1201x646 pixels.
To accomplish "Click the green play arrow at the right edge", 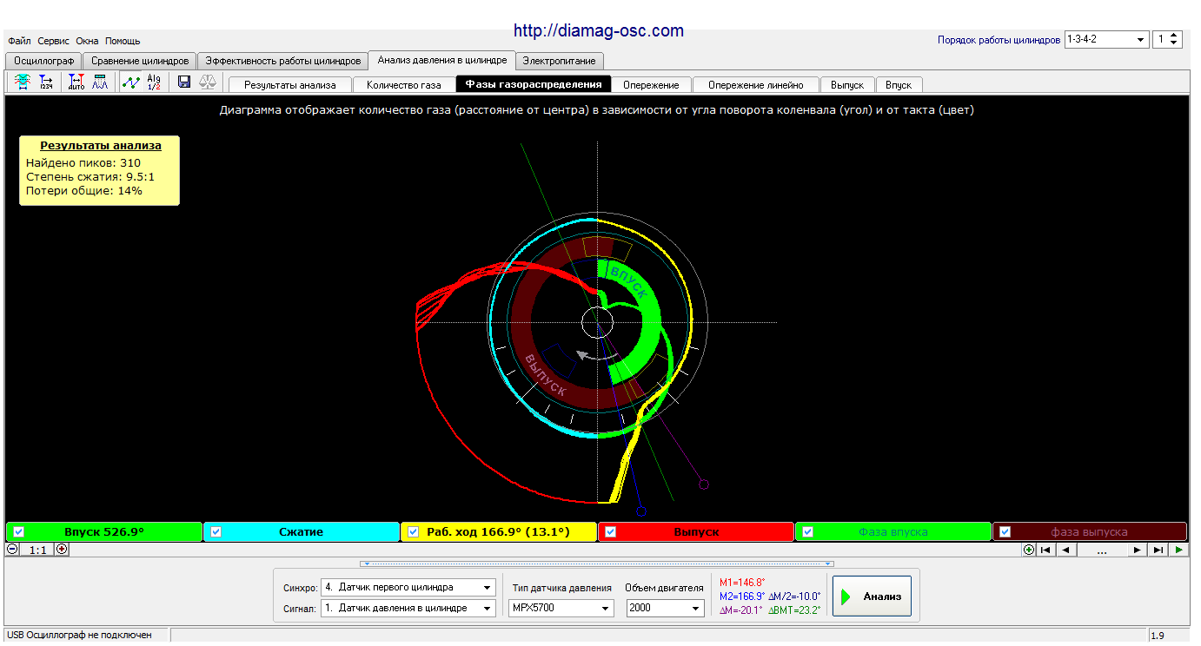I will pos(1178,550).
